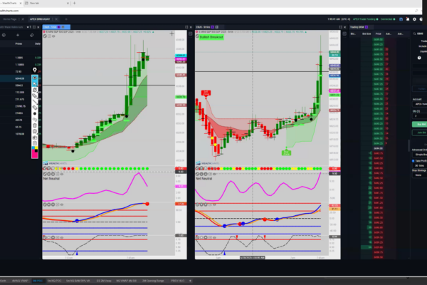The image size is (427, 285).
Task: Switch to the browser's New tab
Action: 46,4
